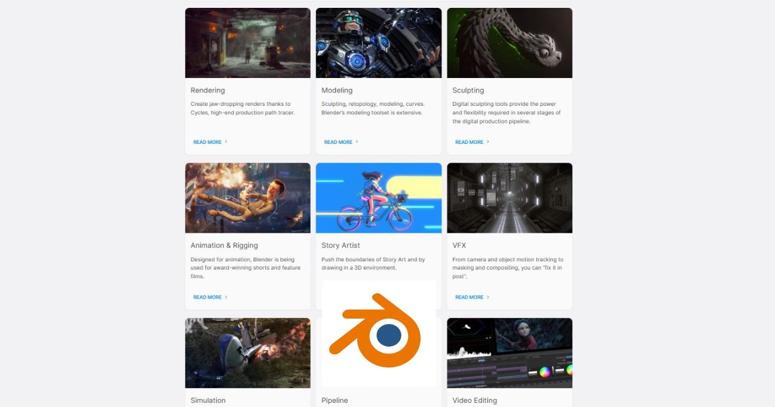Select the Simulation card heading
Screen dimensions: 775x407
(208, 400)
